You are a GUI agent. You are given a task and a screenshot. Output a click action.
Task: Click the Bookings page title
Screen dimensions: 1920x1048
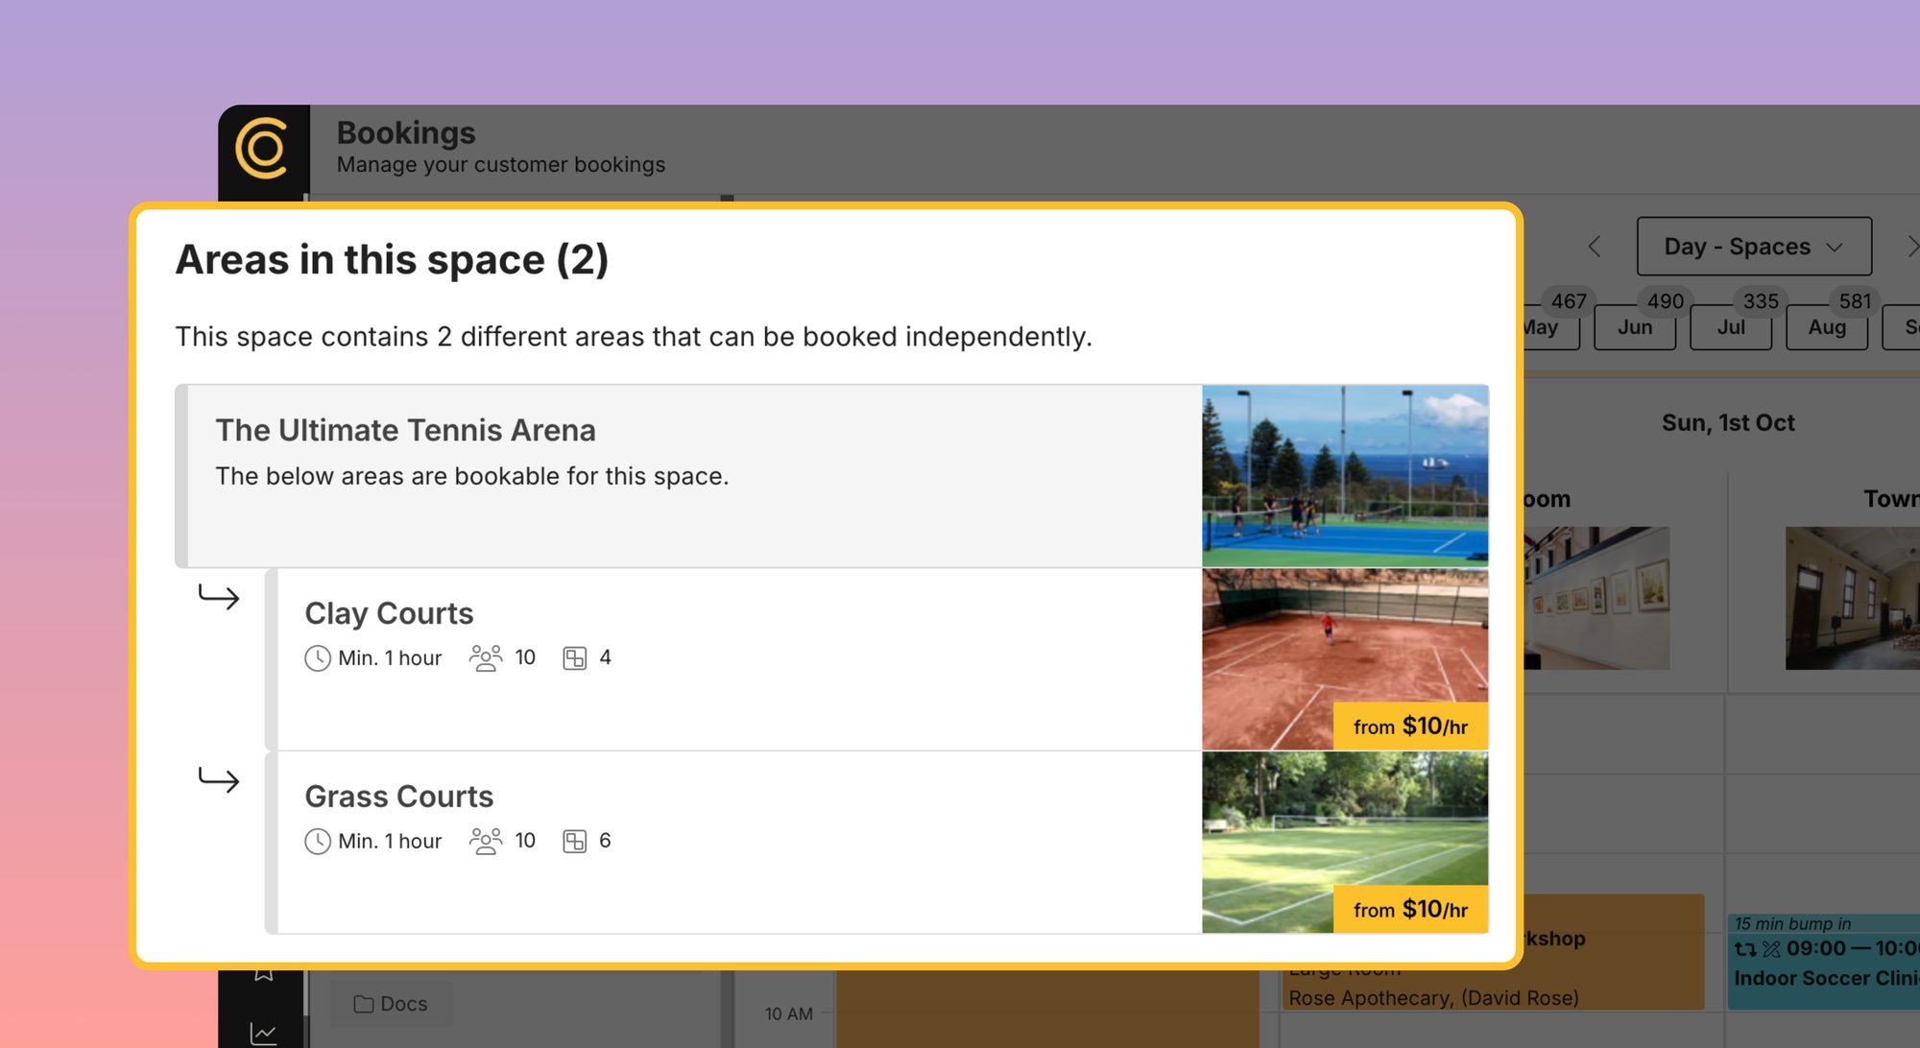[406, 132]
